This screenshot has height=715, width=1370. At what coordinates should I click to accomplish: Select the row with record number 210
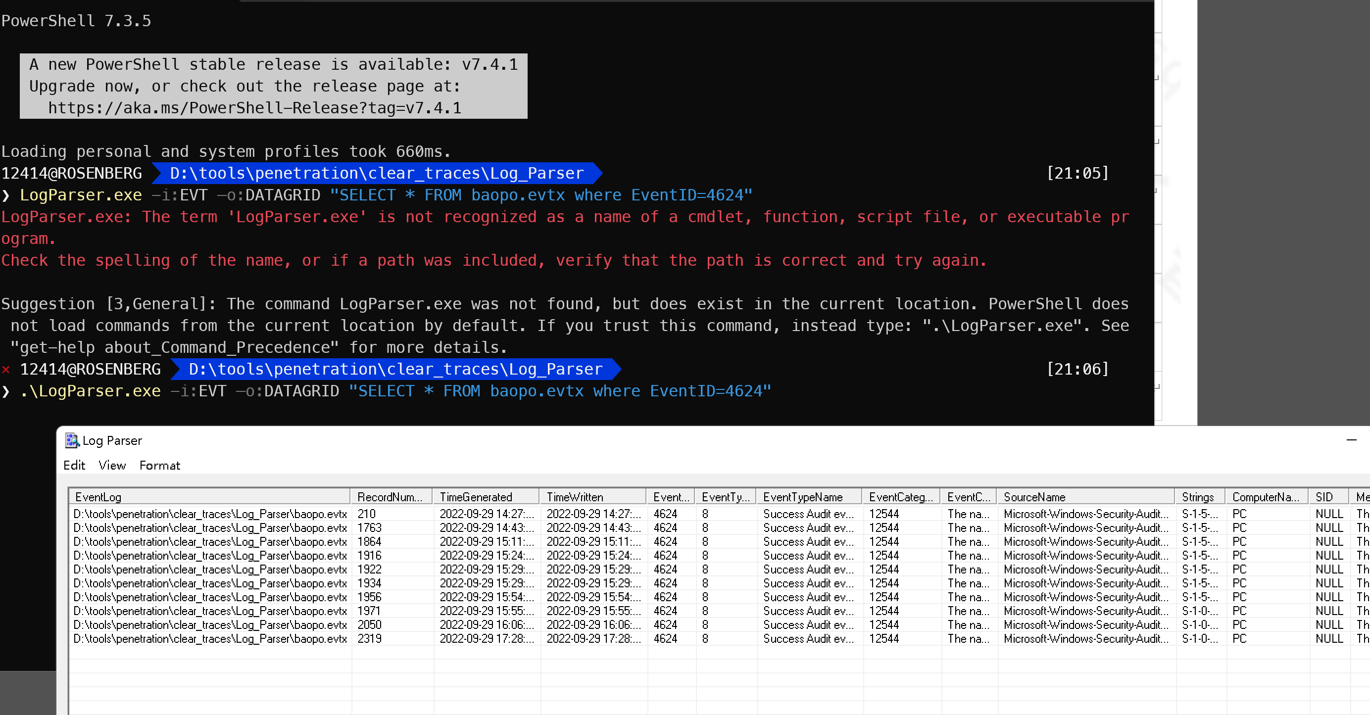coord(366,514)
